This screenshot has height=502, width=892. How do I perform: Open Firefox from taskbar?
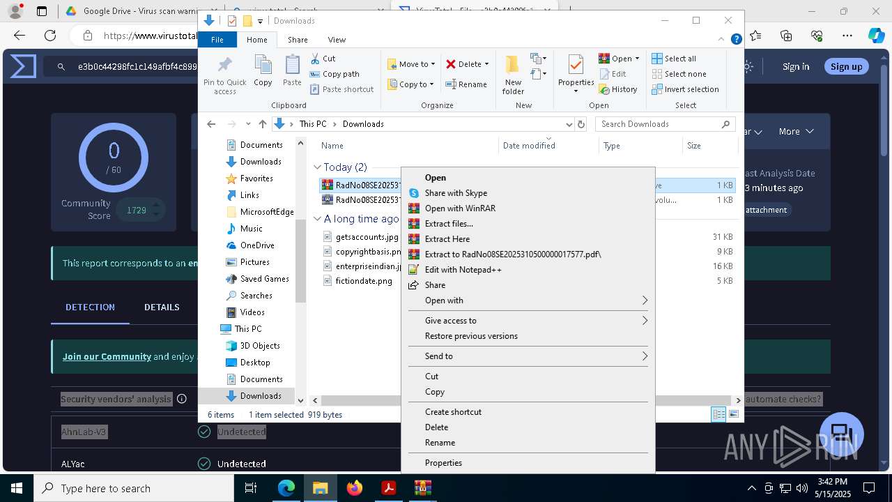coord(355,489)
